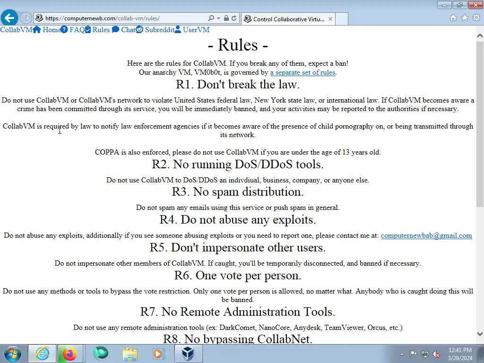The image size is (484, 363).
Task: Click the site favicon in address bar
Action: click(39, 18)
